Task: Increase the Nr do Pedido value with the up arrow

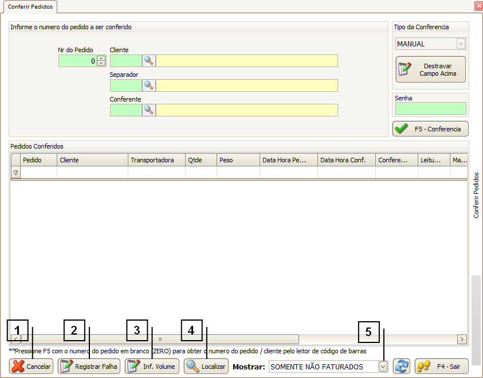Action: click(x=101, y=59)
